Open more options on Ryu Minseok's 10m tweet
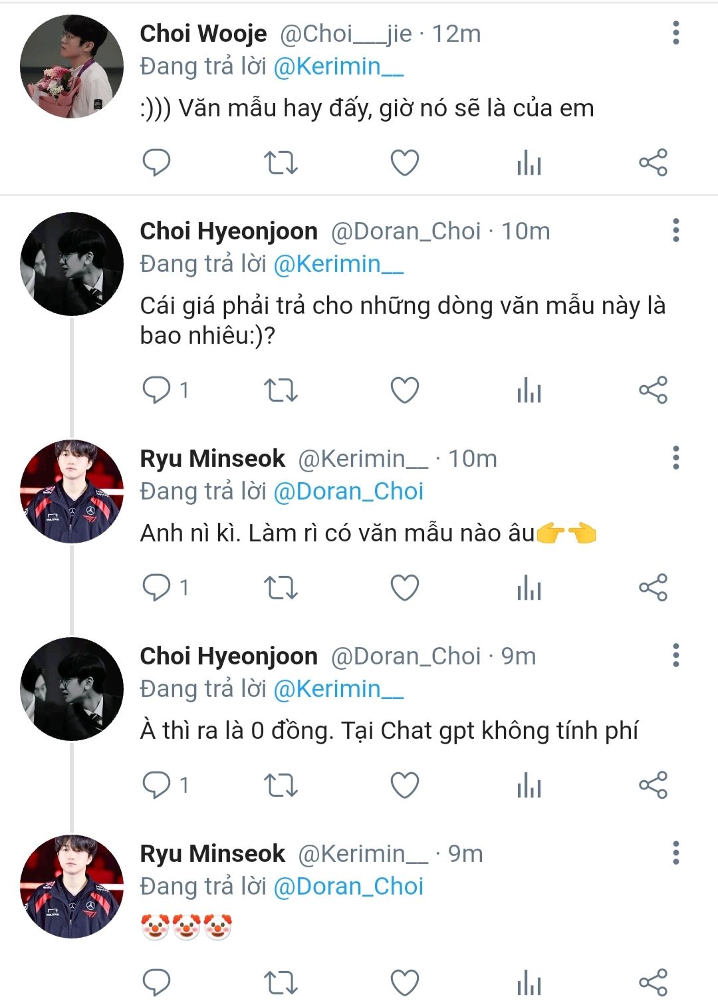Image resolution: width=718 pixels, height=1005 pixels. 675,458
